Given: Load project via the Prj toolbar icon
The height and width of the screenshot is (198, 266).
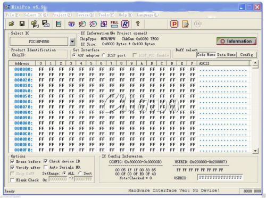Looking at the screenshot, I should coord(35,24).
